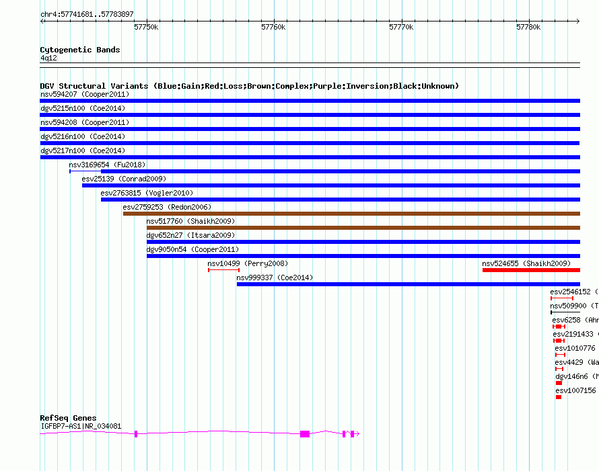Select the esv1007156 red variant block

coord(559,397)
